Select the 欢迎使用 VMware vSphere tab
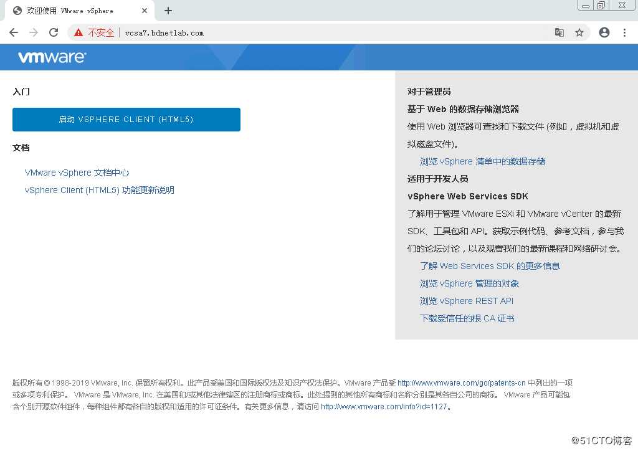The image size is (638, 451). point(79,11)
